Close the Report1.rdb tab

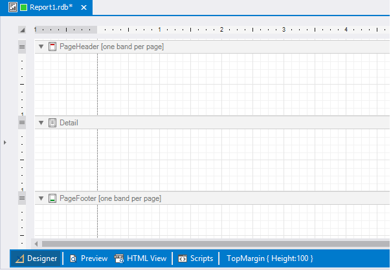tap(84, 8)
